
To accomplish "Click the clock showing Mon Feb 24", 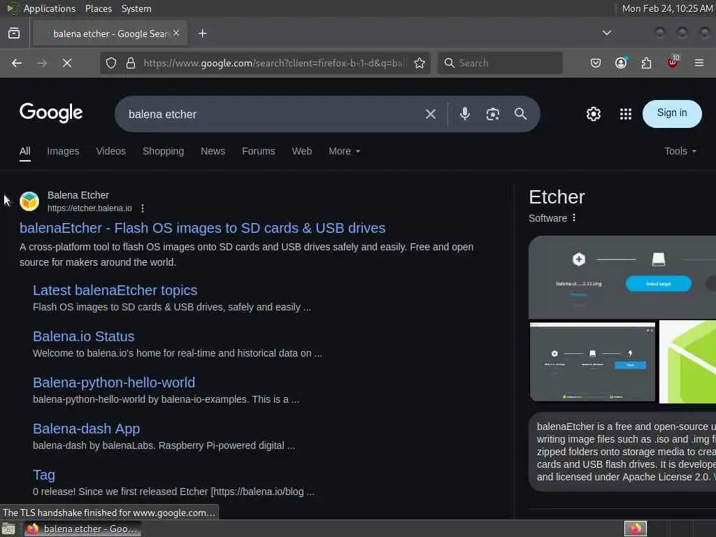I will pos(667,8).
